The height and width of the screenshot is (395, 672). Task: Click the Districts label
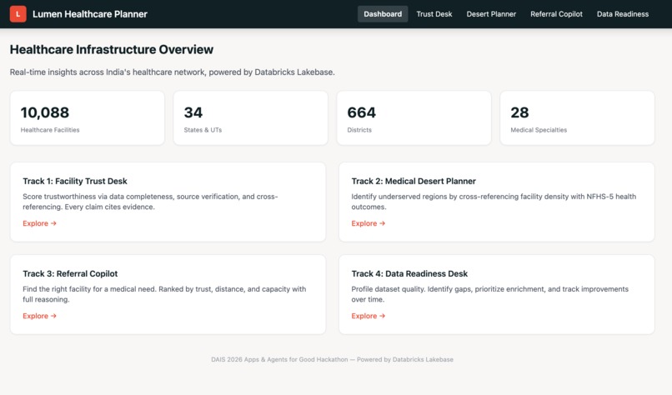pyautogui.click(x=359, y=130)
